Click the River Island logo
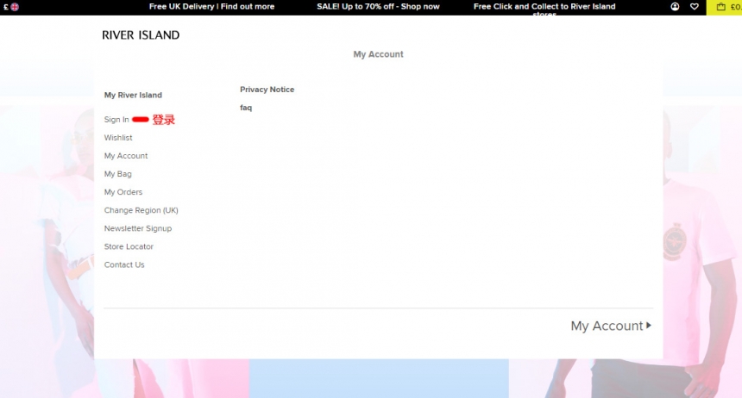The image size is (742, 398). [141, 35]
